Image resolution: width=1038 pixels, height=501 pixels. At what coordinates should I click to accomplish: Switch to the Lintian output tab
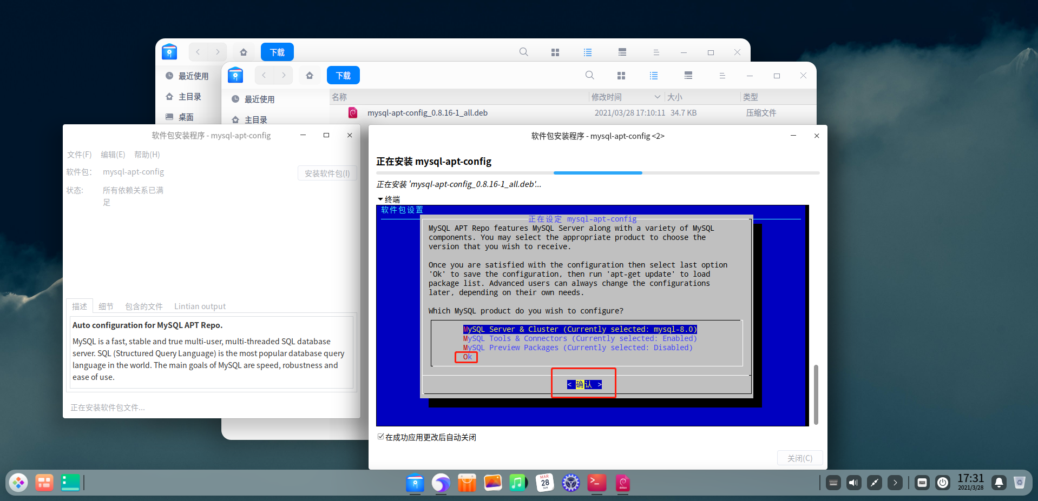click(x=200, y=306)
